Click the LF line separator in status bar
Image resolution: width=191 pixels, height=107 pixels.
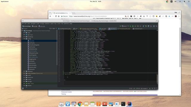point(134,89)
